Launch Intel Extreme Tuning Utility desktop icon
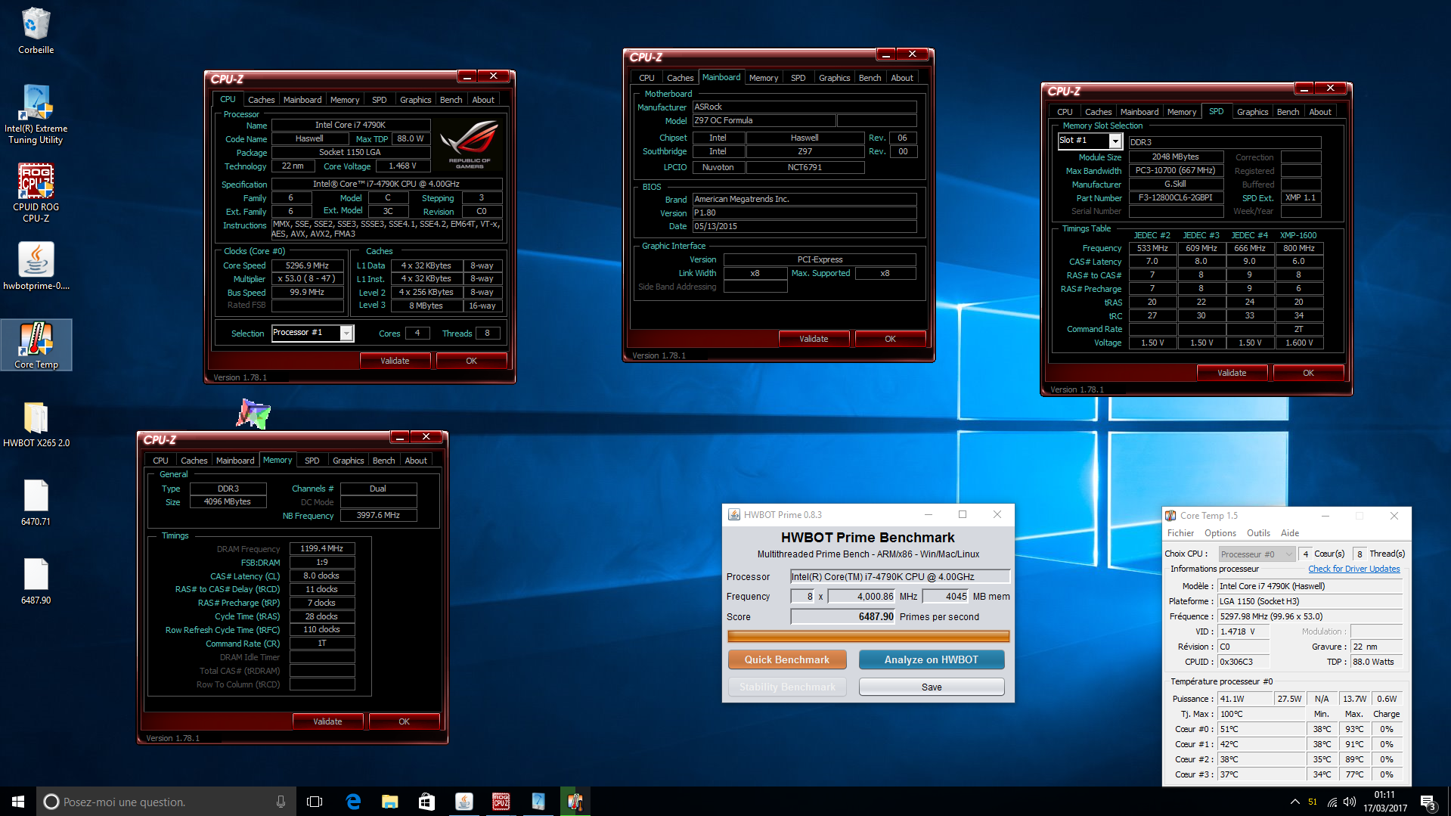The image size is (1451, 816). 36,115
